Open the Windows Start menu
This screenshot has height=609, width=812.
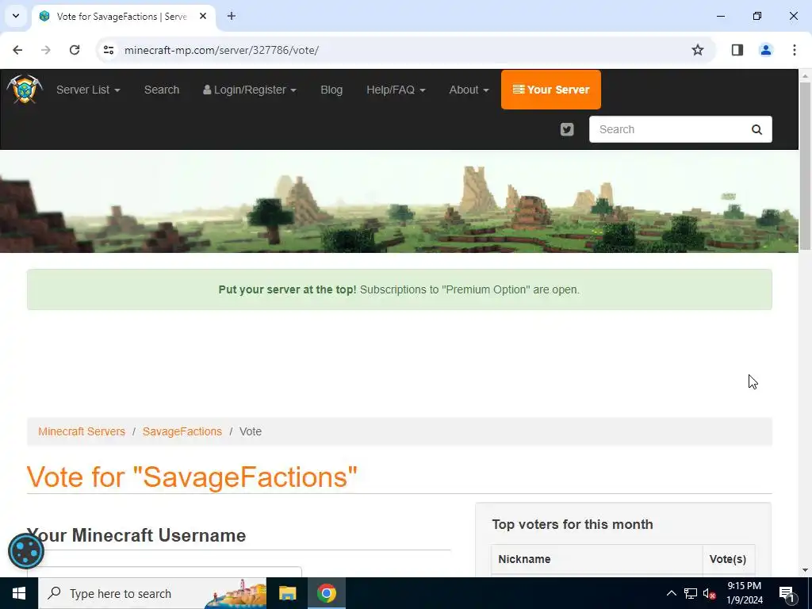19,593
